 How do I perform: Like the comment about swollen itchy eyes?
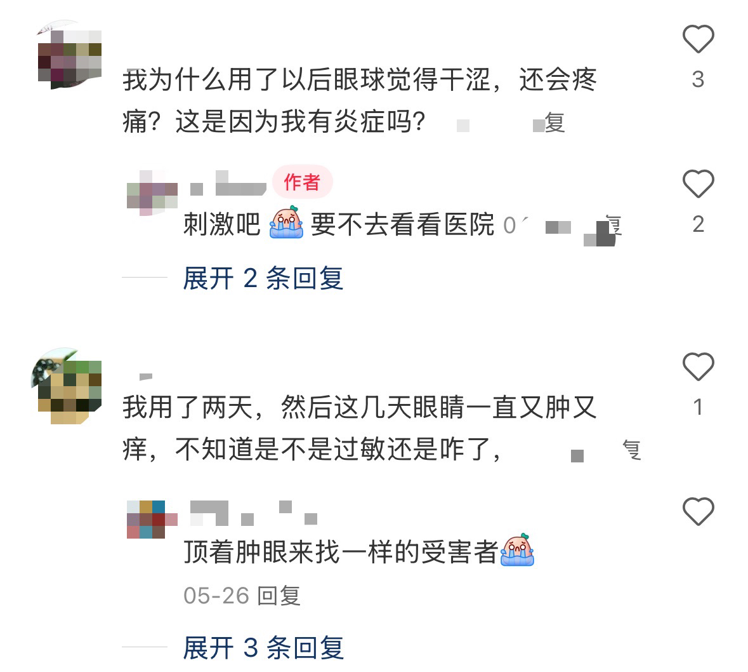(698, 366)
